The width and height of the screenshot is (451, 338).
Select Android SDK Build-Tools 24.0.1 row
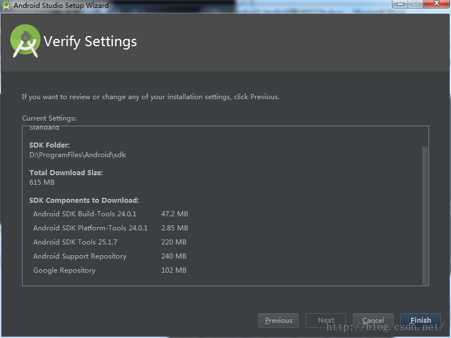pos(110,214)
